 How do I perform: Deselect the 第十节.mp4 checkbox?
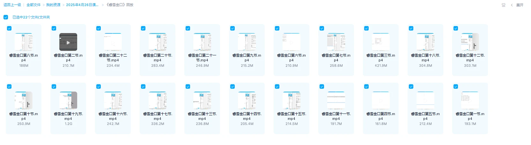(x=9, y=86)
